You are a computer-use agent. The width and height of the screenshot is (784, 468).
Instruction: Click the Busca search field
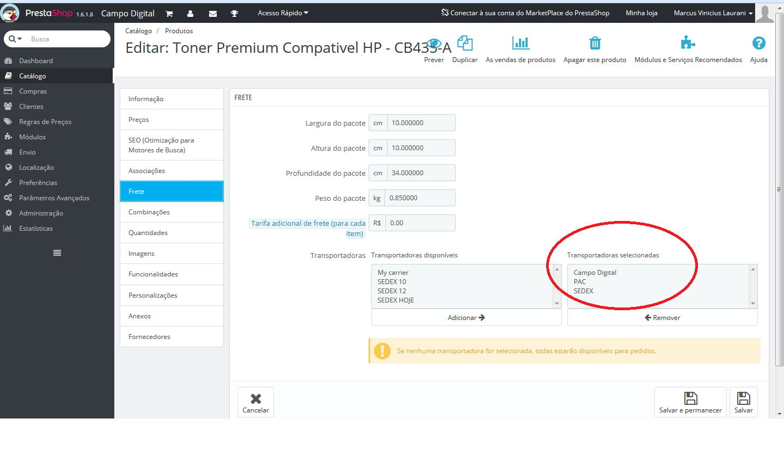(68, 39)
